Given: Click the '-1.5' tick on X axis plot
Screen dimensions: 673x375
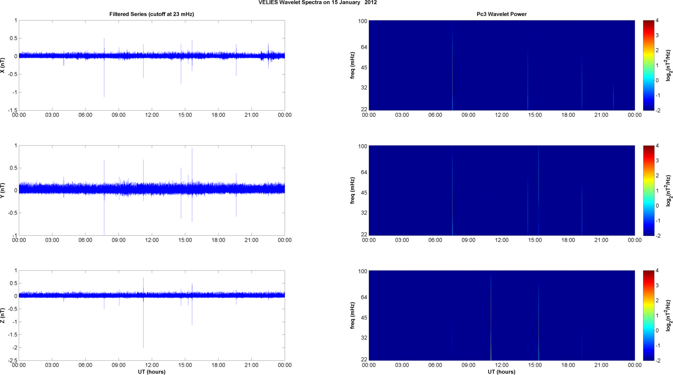Looking at the screenshot, I should tap(13, 111).
